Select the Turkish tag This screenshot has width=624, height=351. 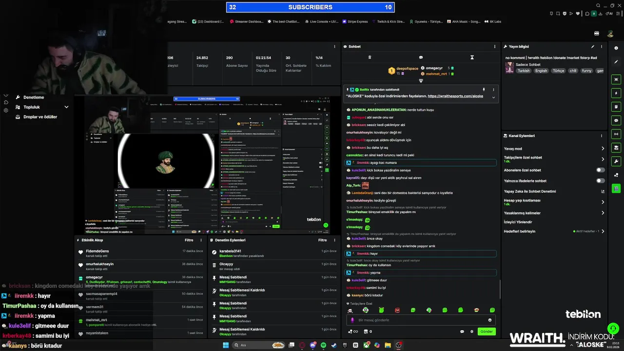(x=524, y=71)
